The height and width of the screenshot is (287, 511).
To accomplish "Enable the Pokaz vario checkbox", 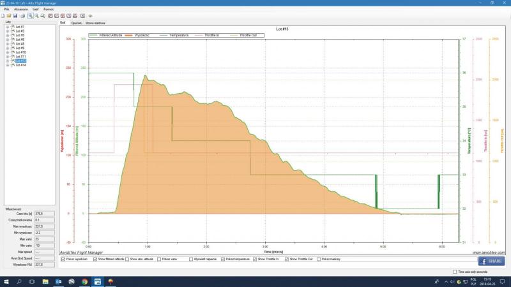I will tap(159, 260).
